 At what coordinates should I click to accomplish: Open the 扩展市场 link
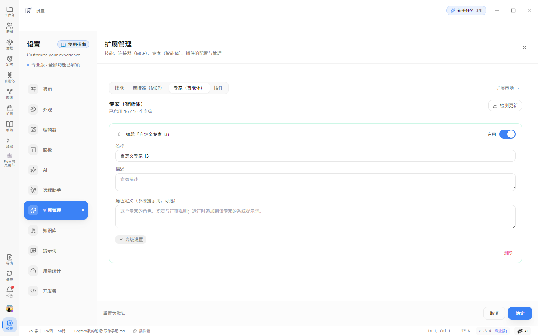[507, 88]
